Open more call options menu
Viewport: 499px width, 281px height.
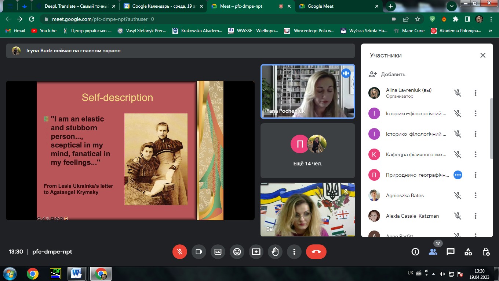click(x=294, y=252)
